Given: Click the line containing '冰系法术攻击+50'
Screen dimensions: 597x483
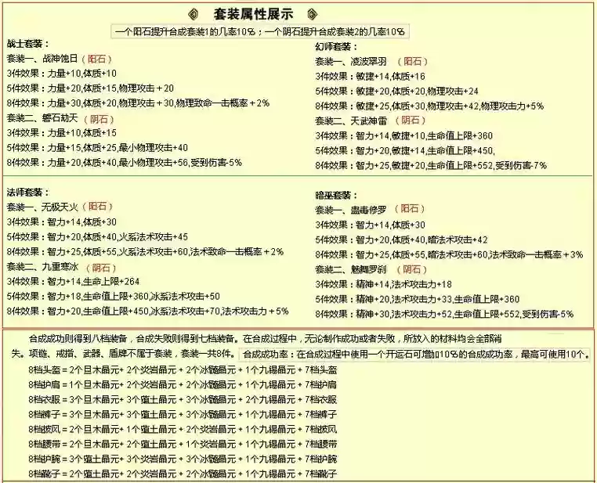Looking at the screenshot, I should click(x=113, y=296).
